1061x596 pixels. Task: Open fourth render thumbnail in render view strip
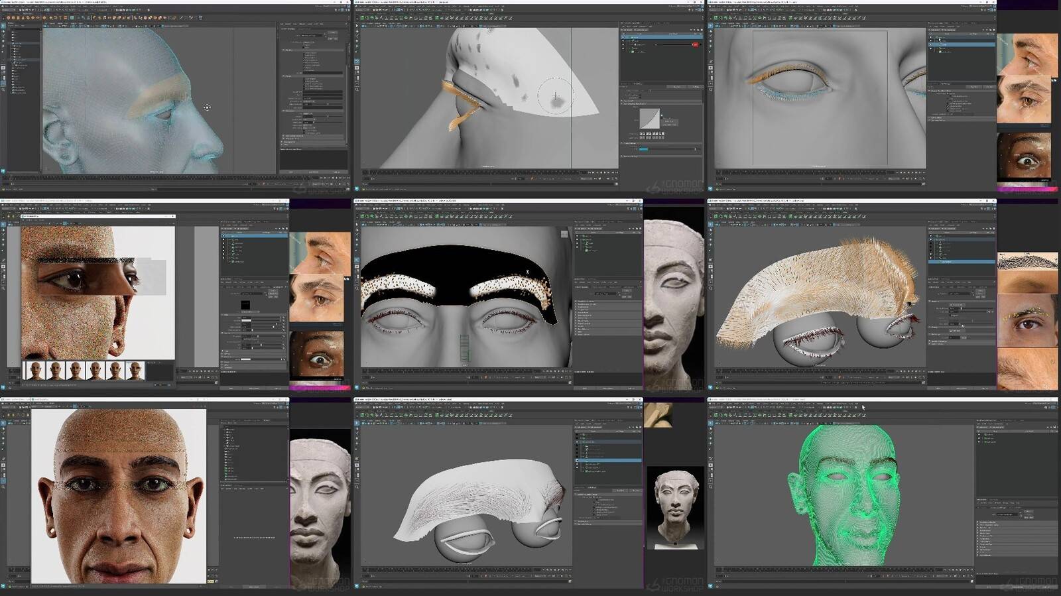95,371
